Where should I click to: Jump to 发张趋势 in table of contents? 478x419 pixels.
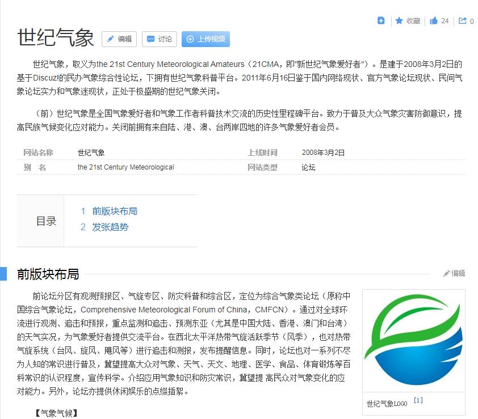[x=110, y=227]
